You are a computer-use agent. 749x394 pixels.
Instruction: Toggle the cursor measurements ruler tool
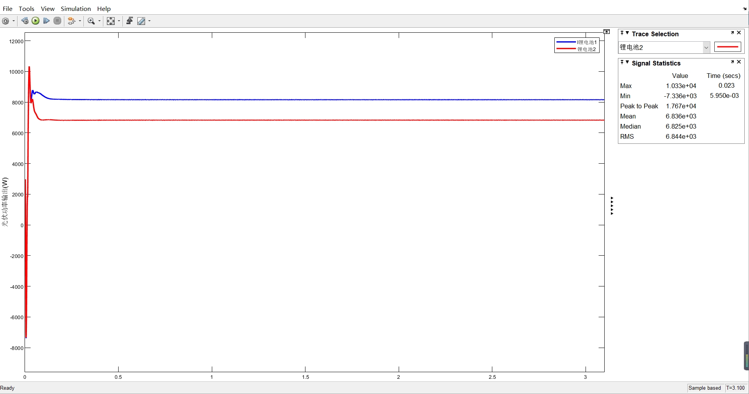click(x=141, y=21)
